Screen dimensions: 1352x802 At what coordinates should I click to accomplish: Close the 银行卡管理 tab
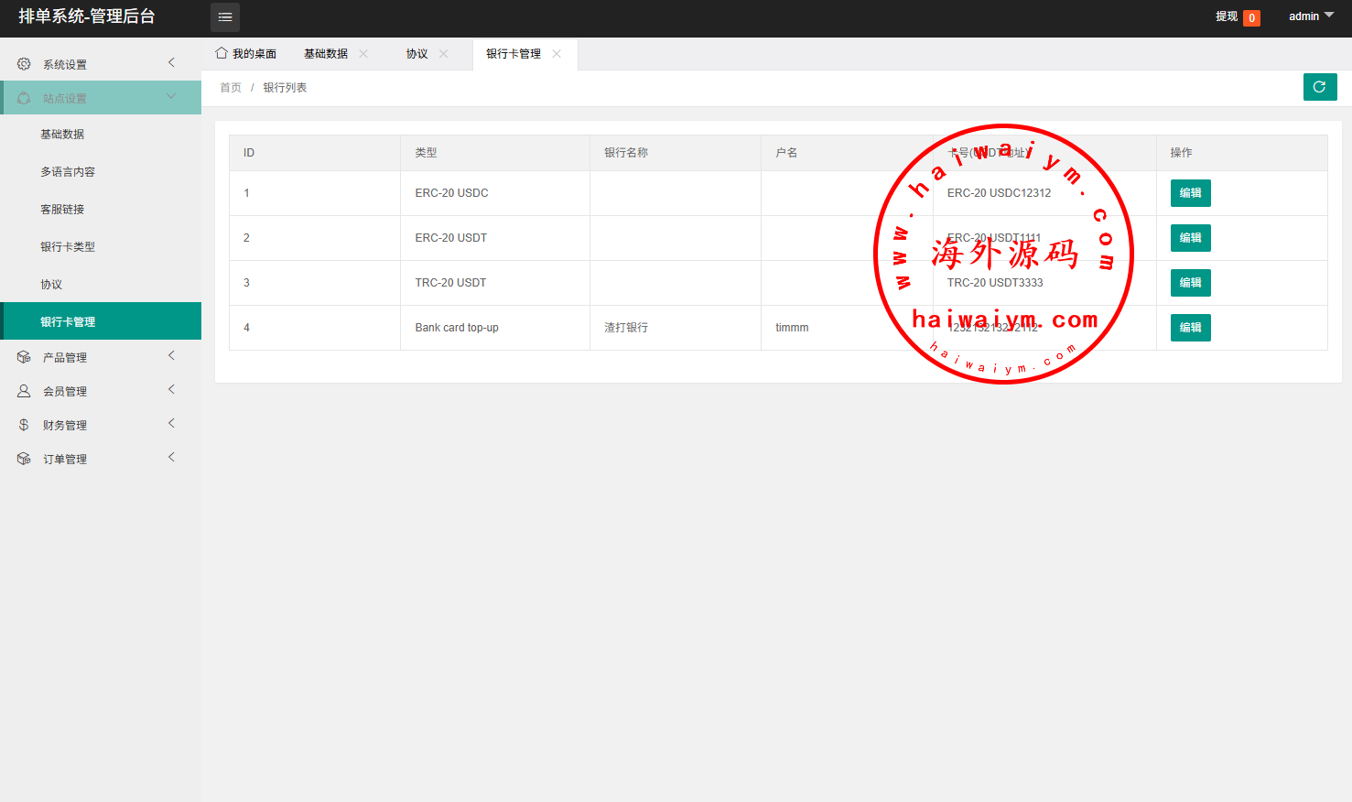tap(557, 54)
